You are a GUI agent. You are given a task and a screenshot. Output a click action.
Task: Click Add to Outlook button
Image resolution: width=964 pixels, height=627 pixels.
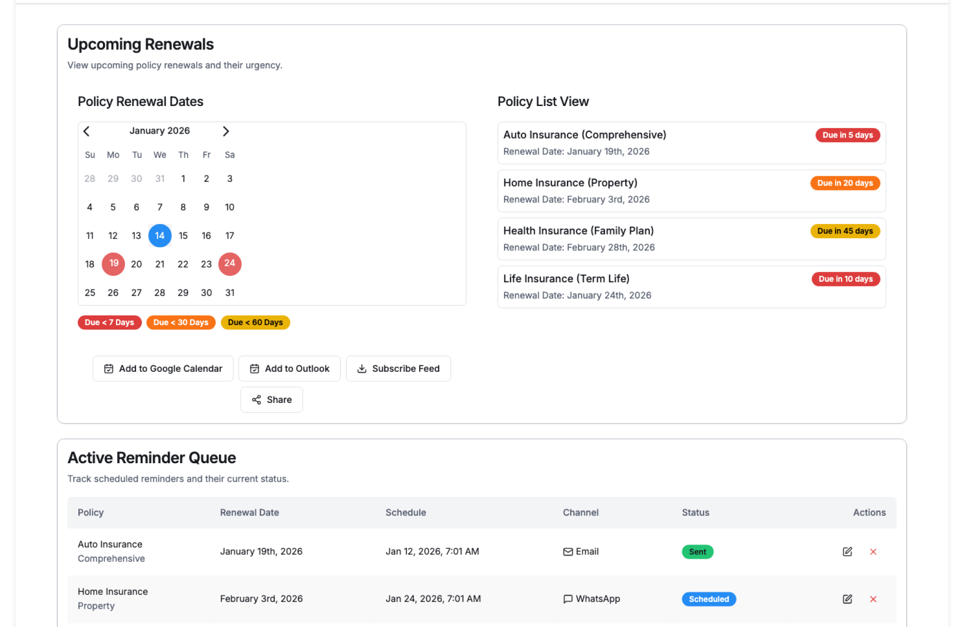(x=289, y=368)
